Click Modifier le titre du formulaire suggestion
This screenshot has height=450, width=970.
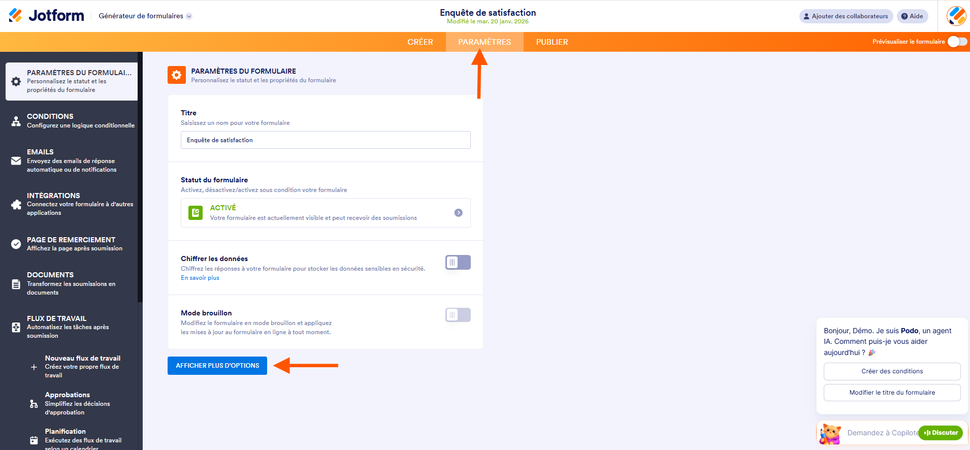click(x=892, y=393)
